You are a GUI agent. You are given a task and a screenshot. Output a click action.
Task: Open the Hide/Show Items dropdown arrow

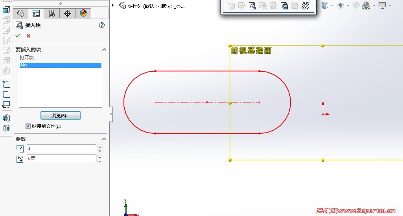point(348,5)
